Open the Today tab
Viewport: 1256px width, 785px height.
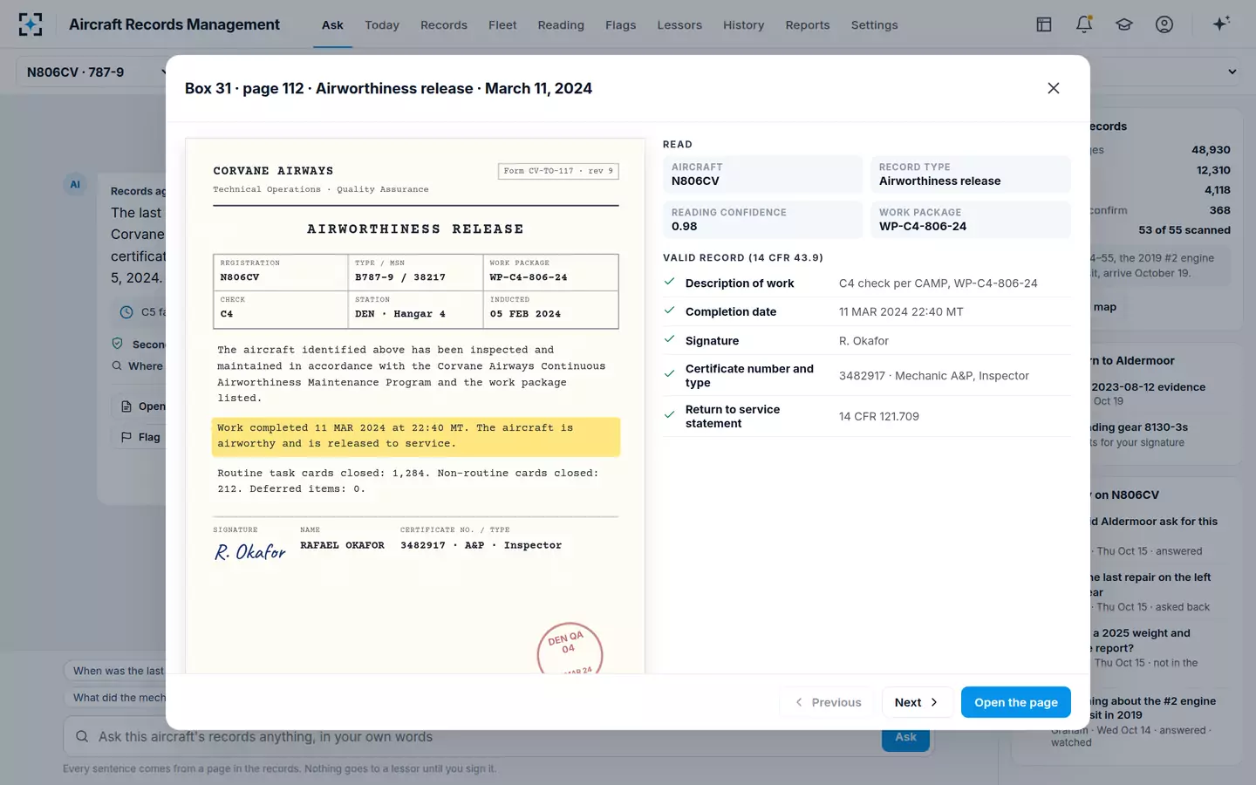pos(382,24)
